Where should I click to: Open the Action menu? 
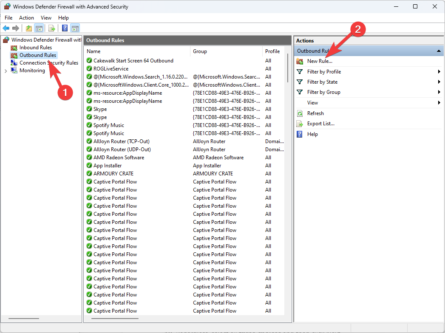26,18
